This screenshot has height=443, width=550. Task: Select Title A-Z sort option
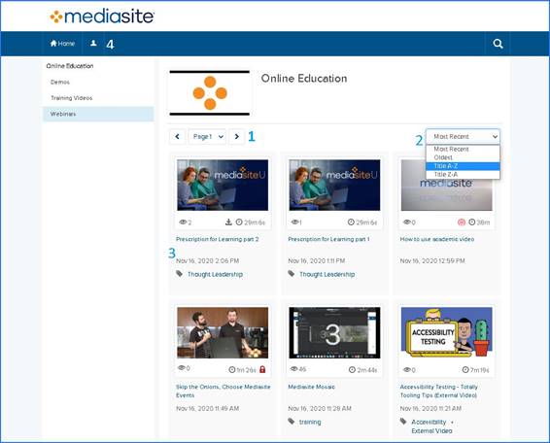click(463, 166)
